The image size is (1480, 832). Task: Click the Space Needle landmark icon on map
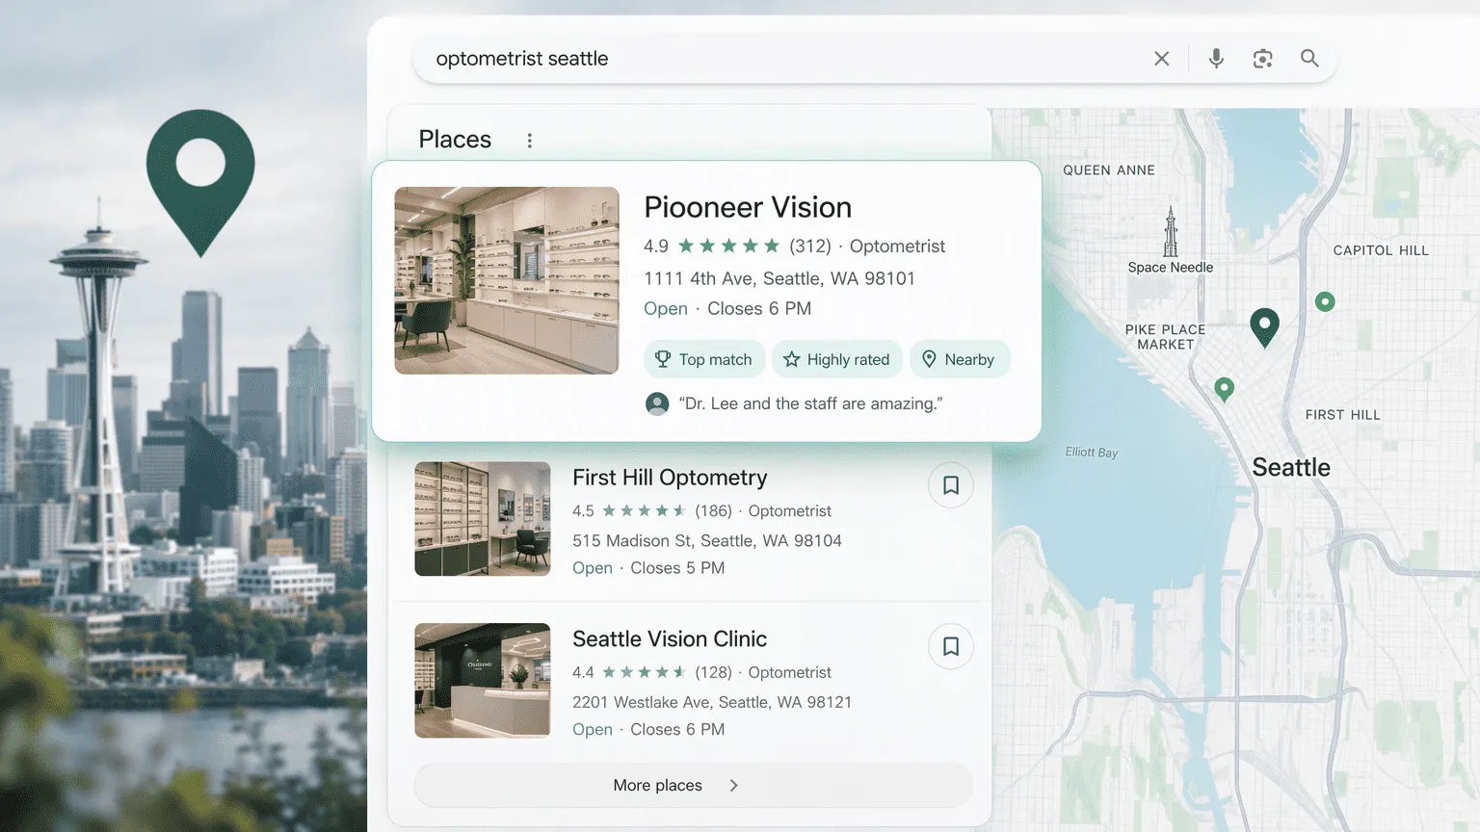point(1171,231)
